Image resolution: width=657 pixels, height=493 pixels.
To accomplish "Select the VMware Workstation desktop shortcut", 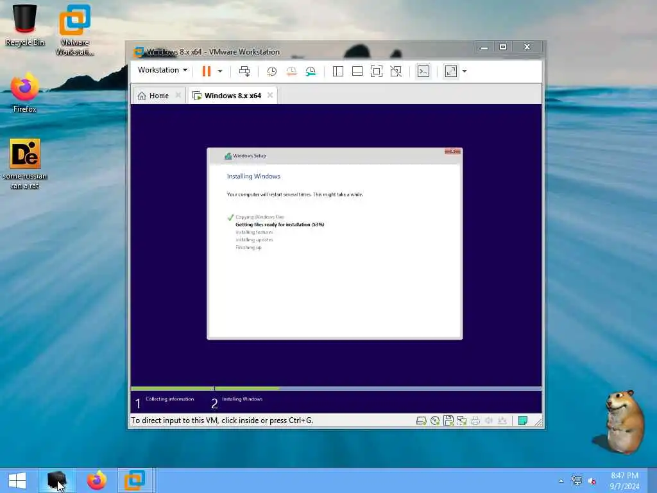I will pos(74,30).
